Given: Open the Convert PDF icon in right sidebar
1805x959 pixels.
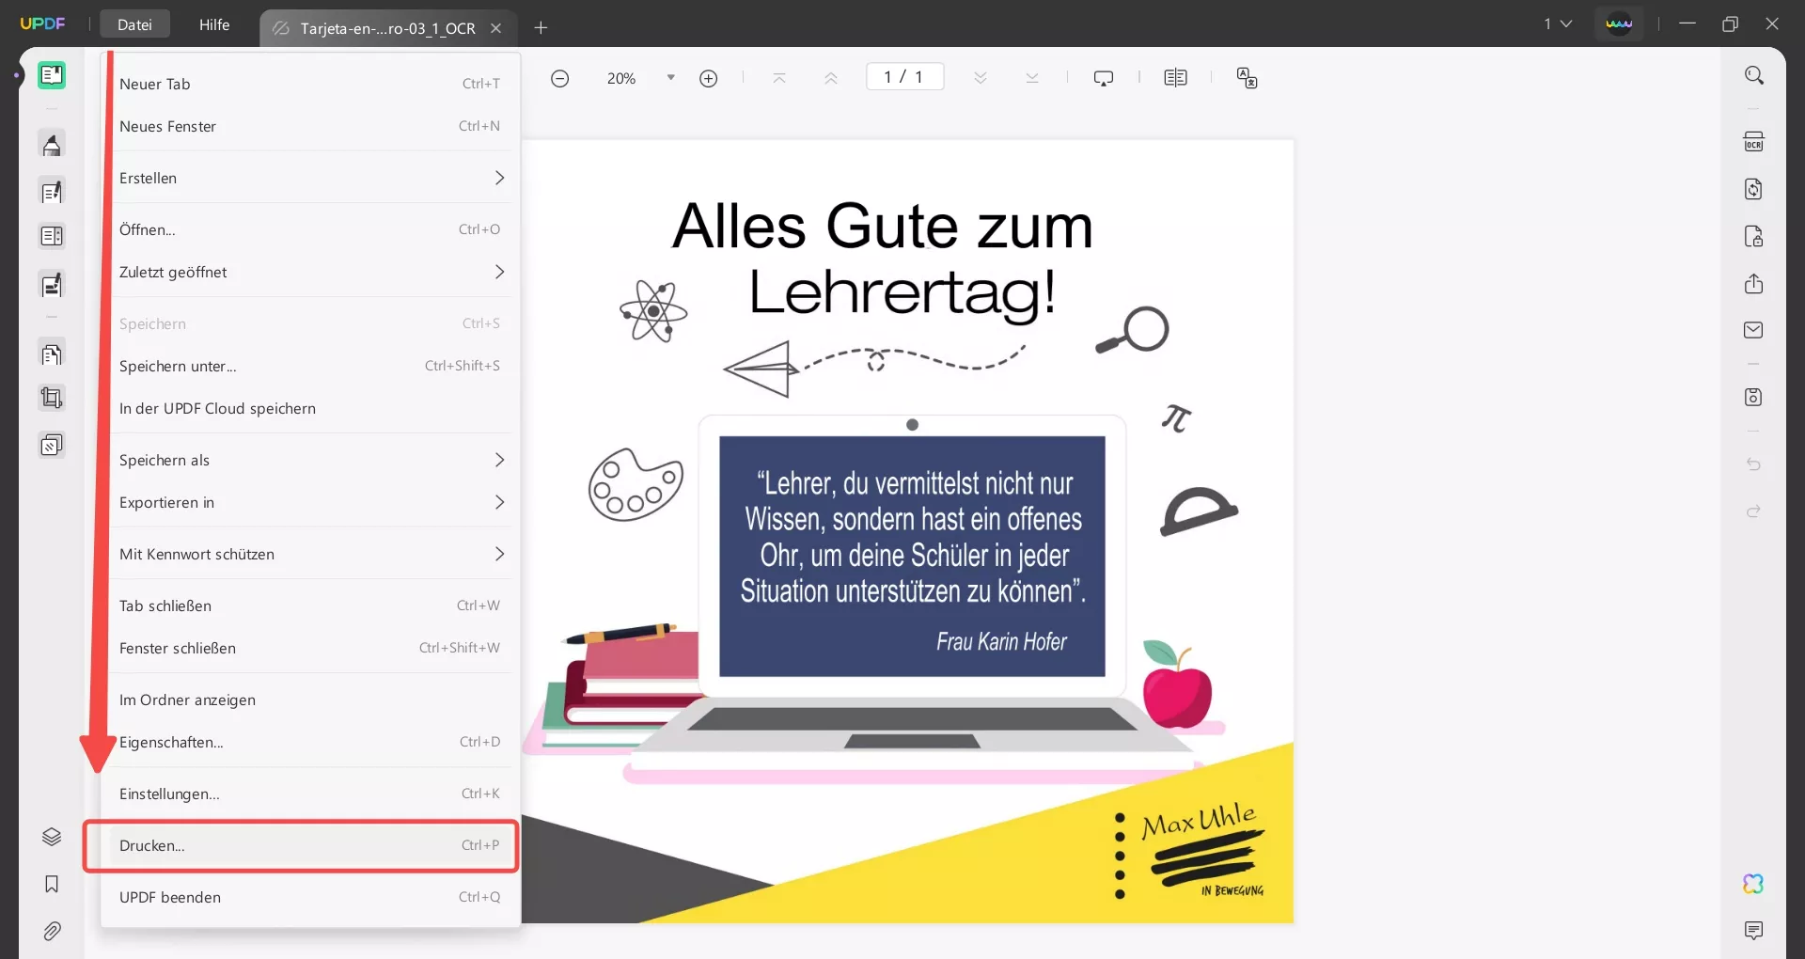Looking at the screenshot, I should (1754, 189).
